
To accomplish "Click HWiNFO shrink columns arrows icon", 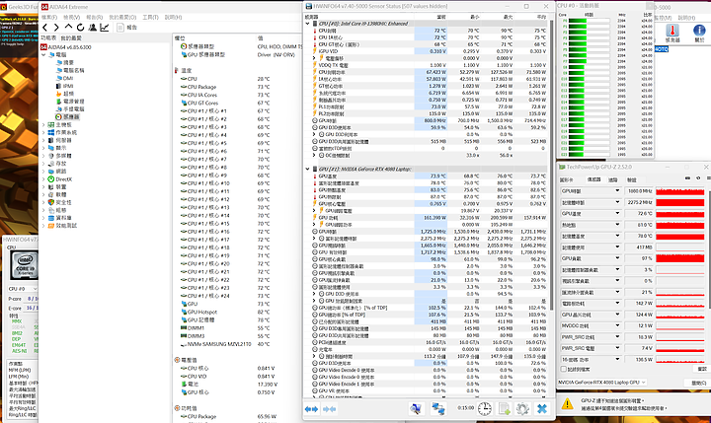I will pos(330,409).
